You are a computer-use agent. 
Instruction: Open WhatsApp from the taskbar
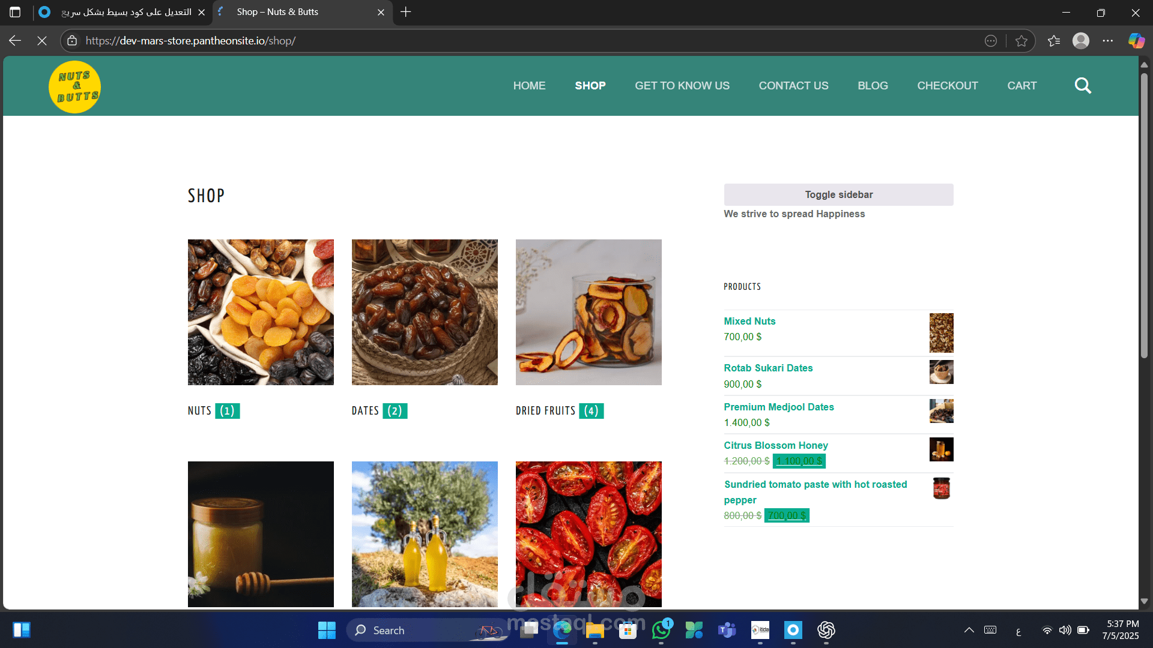tap(661, 631)
